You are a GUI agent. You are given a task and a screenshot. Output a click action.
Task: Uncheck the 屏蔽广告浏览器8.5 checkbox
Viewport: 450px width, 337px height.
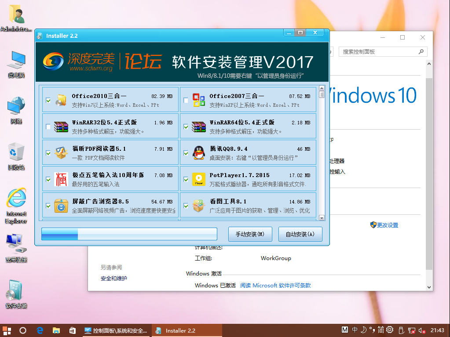click(48, 206)
